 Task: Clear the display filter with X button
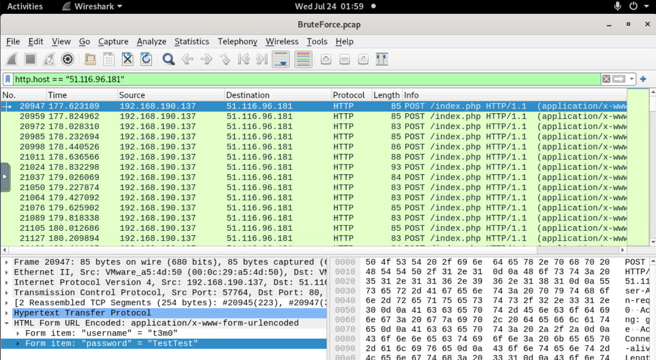[606, 79]
